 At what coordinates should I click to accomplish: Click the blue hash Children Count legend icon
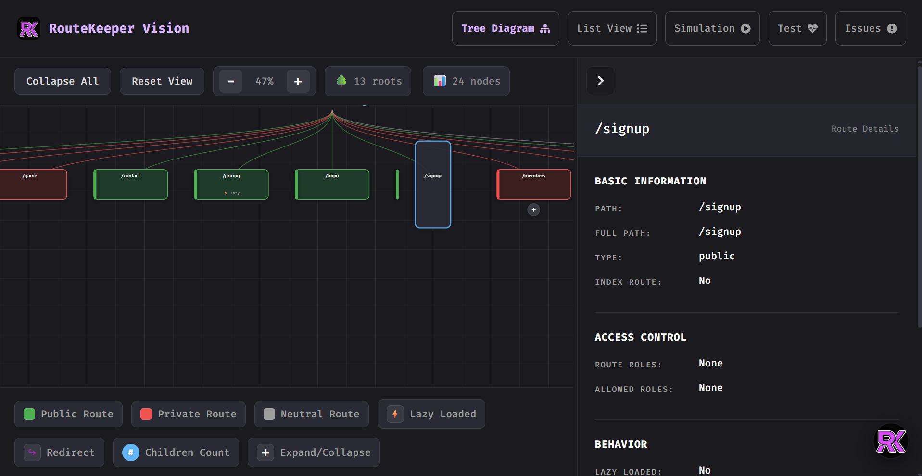click(130, 452)
